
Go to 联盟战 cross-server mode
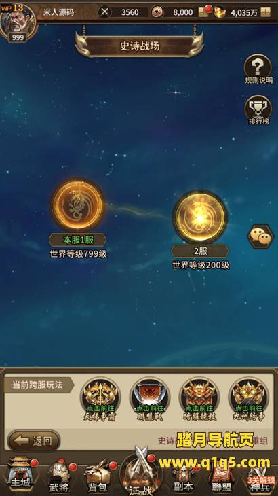[x=150, y=400]
